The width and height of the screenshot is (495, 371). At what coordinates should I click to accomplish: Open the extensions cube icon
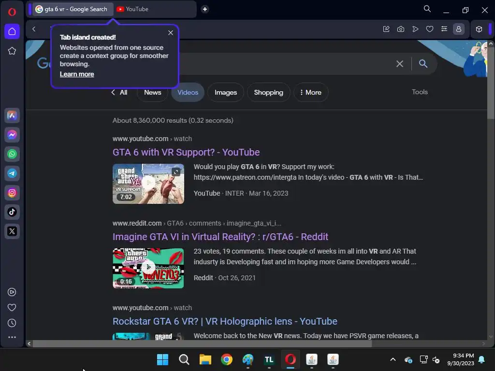[479, 29]
